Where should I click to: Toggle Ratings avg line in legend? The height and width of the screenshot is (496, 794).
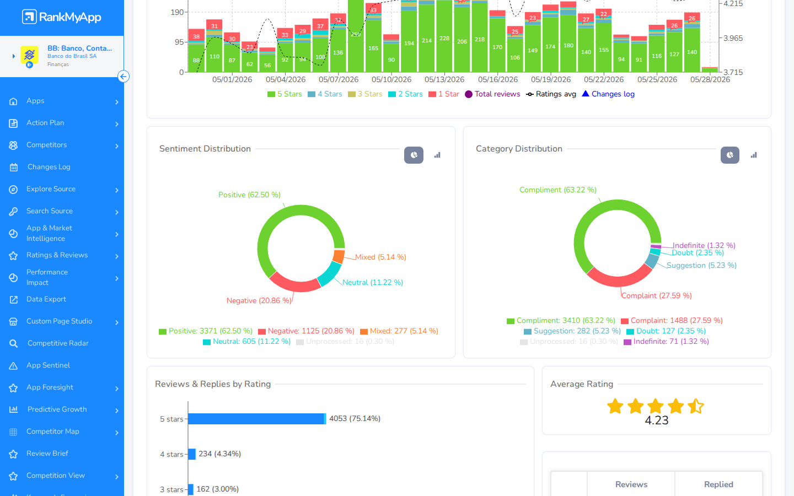click(551, 94)
